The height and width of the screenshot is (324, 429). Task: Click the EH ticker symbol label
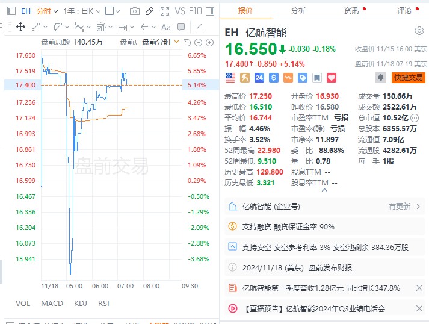coord(26,11)
